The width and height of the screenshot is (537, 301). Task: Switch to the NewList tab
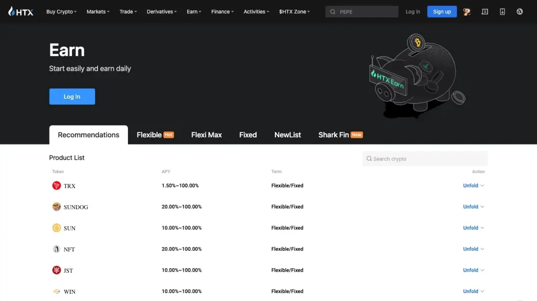click(x=288, y=134)
